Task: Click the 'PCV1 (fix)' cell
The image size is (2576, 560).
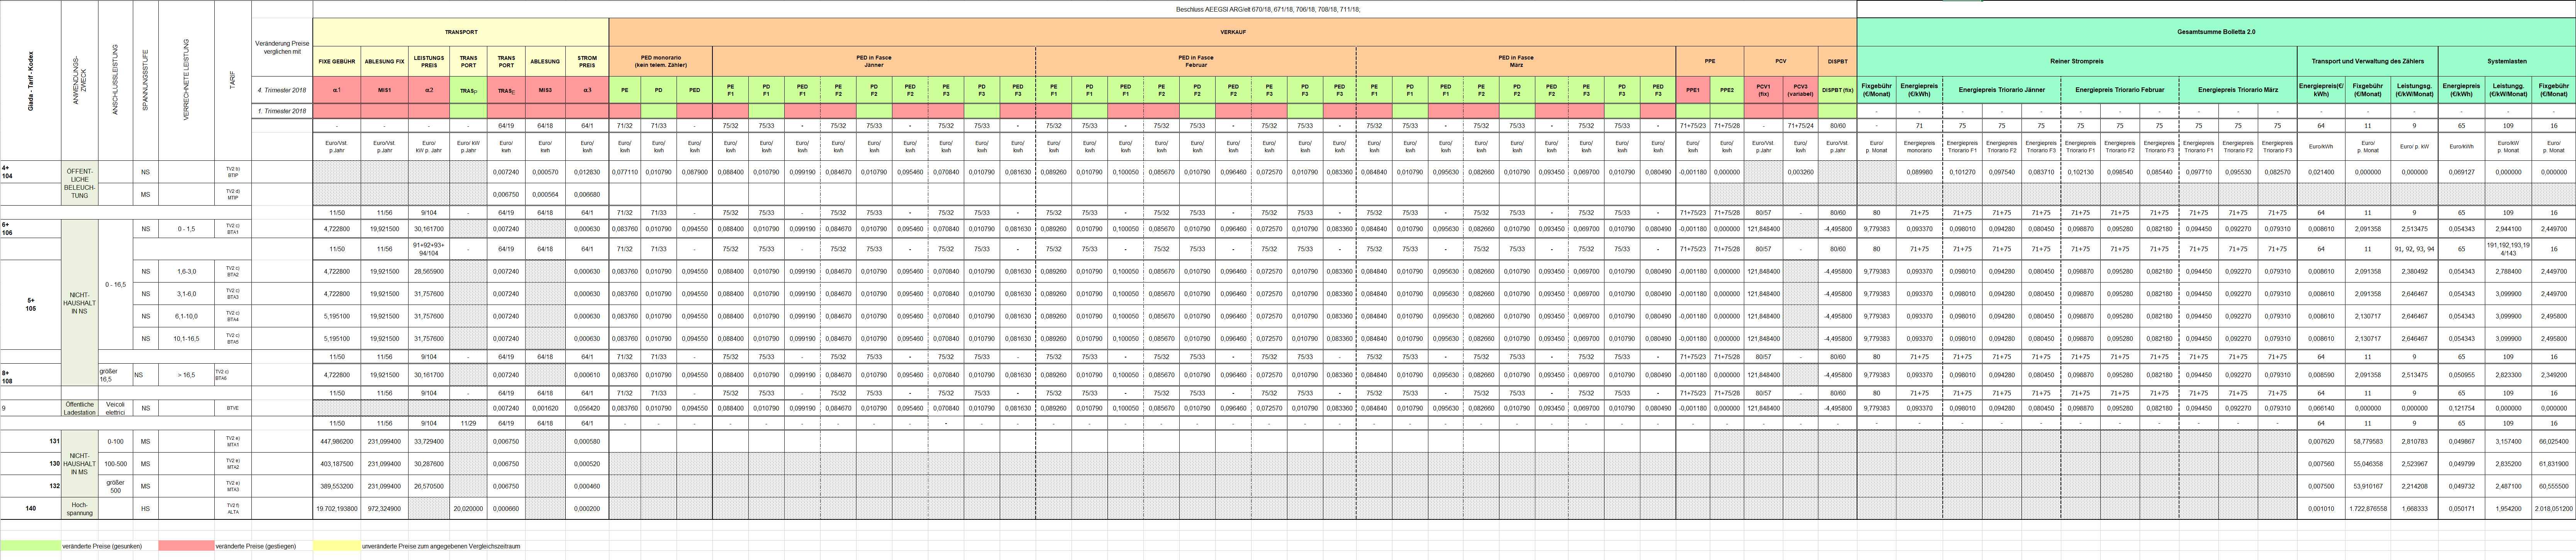Action: coord(1764,90)
